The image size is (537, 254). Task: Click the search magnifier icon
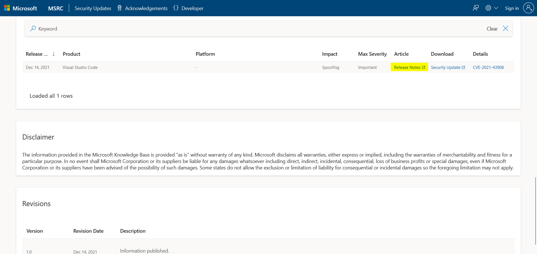point(33,28)
